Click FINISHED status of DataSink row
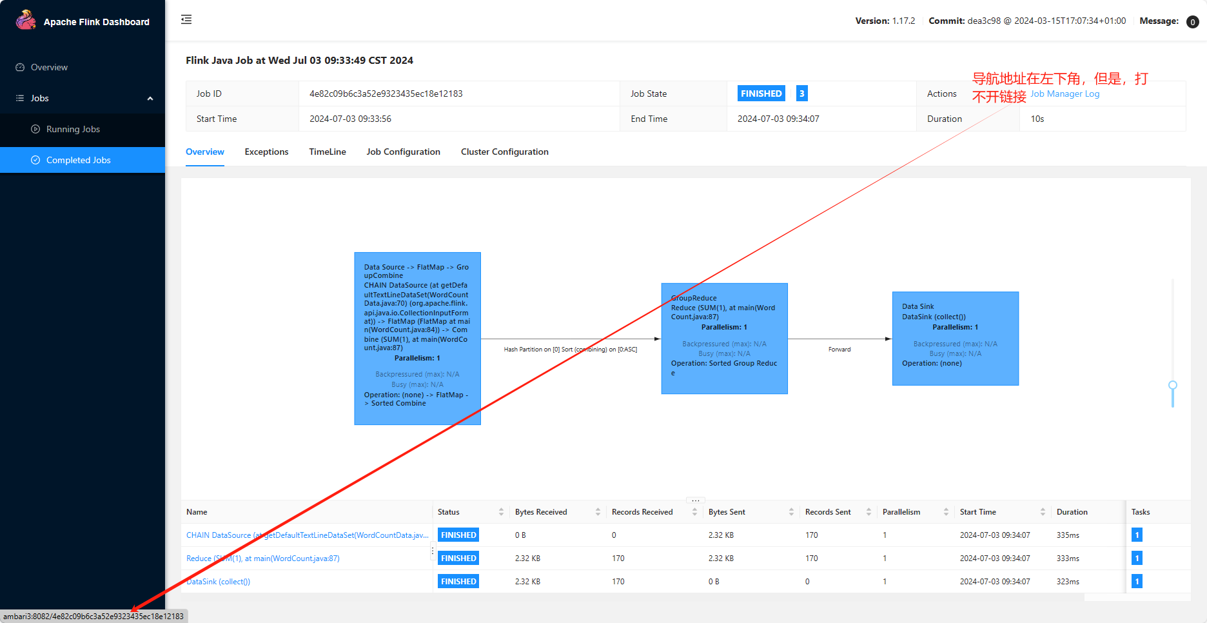 pos(458,582)
